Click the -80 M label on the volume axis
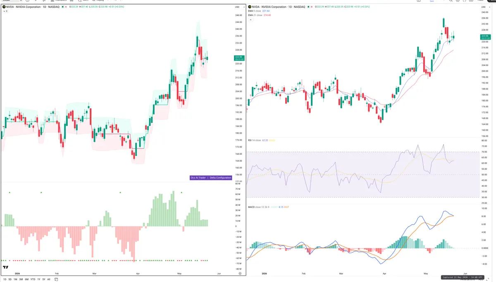The width and height of the screenshot is (496, 282). [x=238, y=269]
